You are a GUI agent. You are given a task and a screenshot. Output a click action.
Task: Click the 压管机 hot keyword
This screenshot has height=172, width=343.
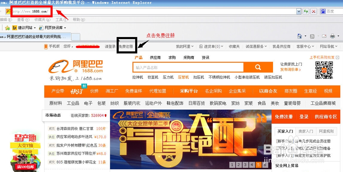pos(183,77)
